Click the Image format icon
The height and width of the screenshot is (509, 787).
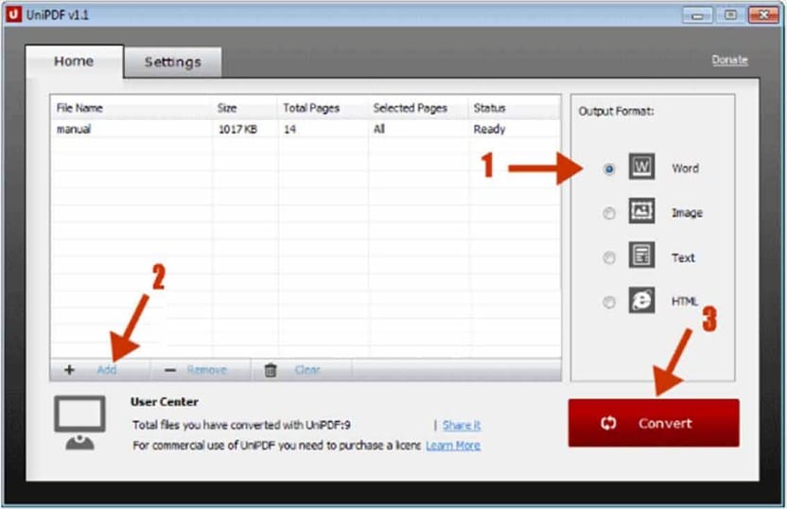(x=641, y=213)
